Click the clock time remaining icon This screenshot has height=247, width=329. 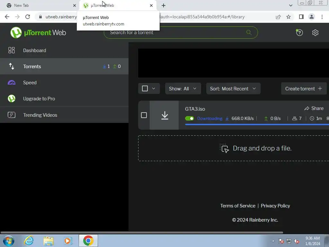click(x=312, y=118)
